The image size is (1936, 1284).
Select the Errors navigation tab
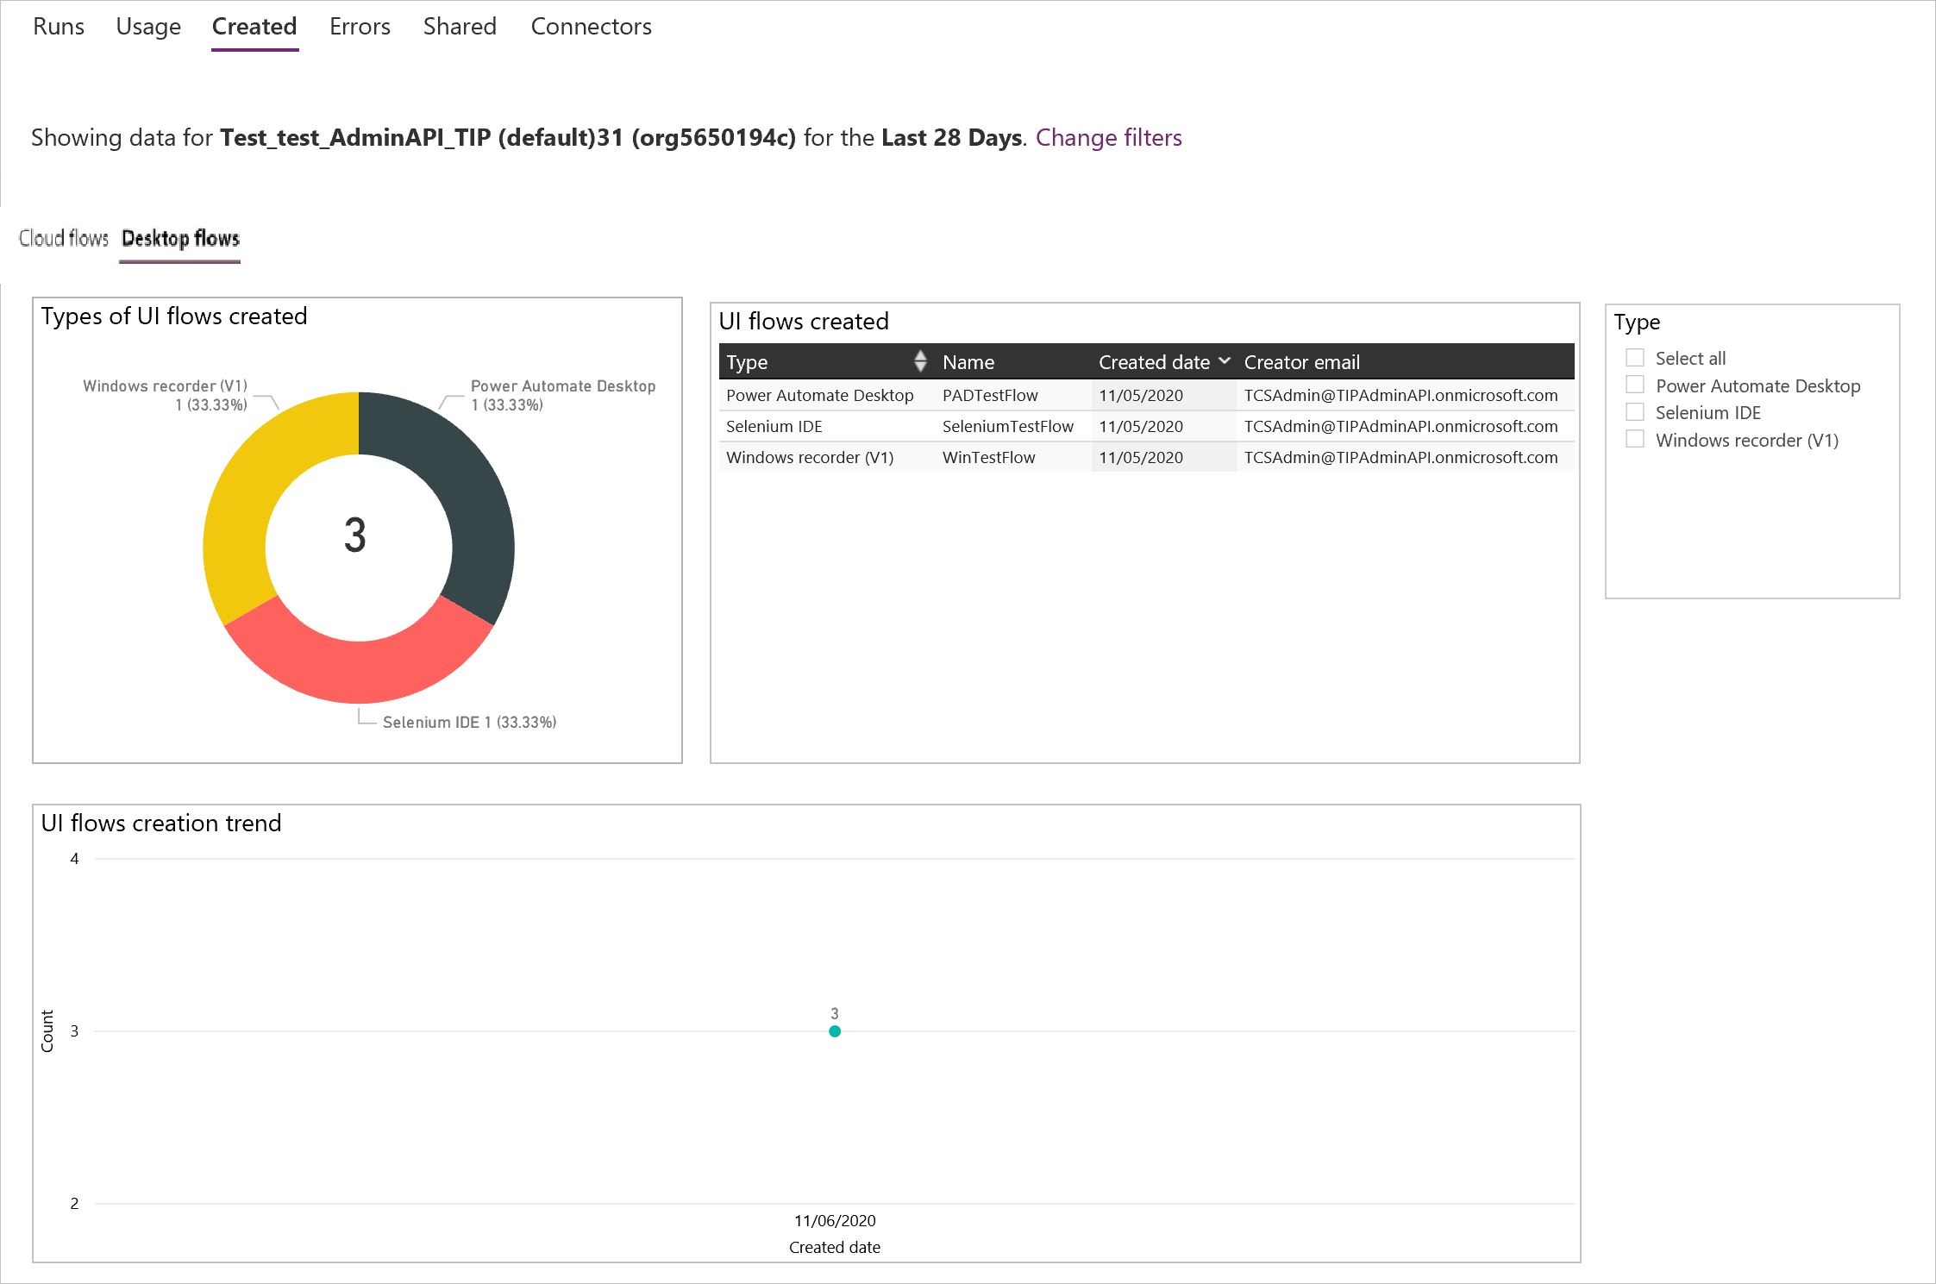(x=358, y=24)
